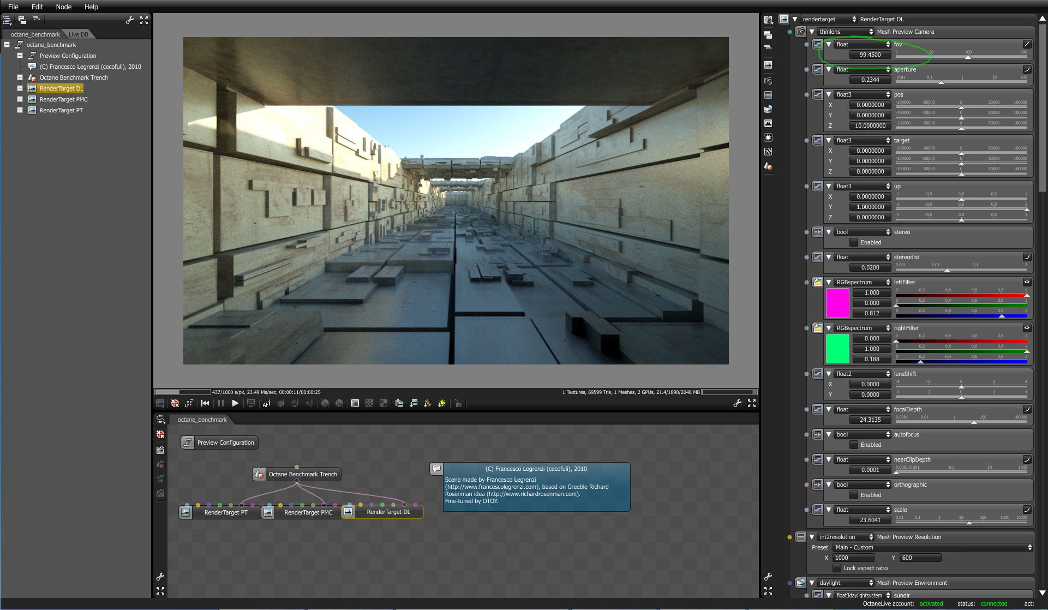
Task: Click the play render button
Action: coord(235,403)
